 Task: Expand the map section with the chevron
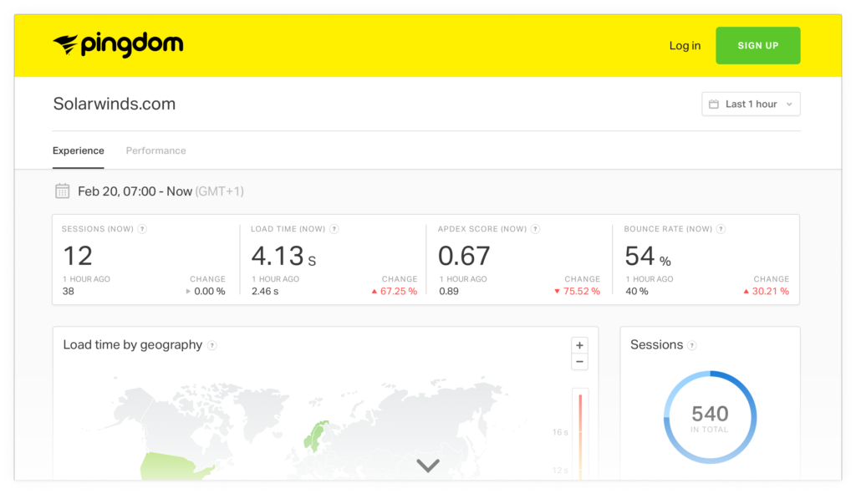coord(427,466)
